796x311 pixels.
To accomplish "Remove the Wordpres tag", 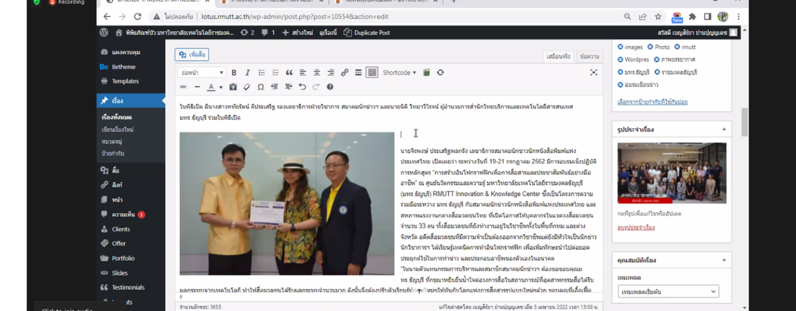I will pos(620,60).
